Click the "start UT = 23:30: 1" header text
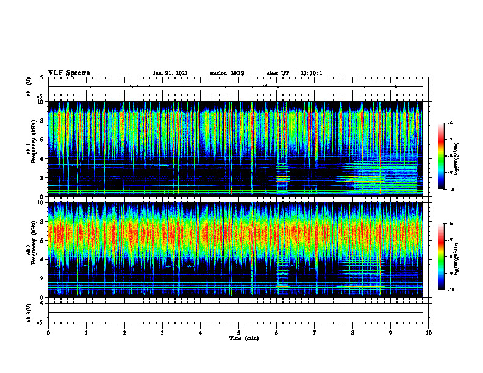This screenshot has width=483, height=373. 295,73
